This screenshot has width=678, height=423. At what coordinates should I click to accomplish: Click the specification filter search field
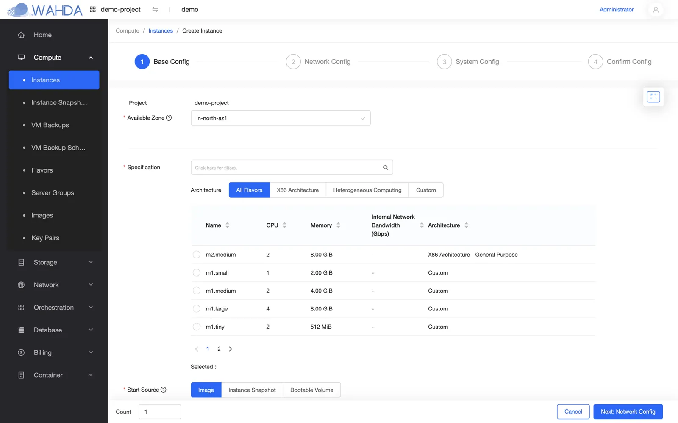click(292, 168)
